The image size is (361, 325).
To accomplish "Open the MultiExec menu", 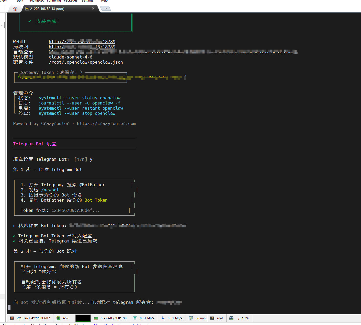I will (x=37, y=1).
